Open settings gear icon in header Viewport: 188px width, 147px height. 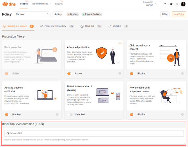coord(171,4)
